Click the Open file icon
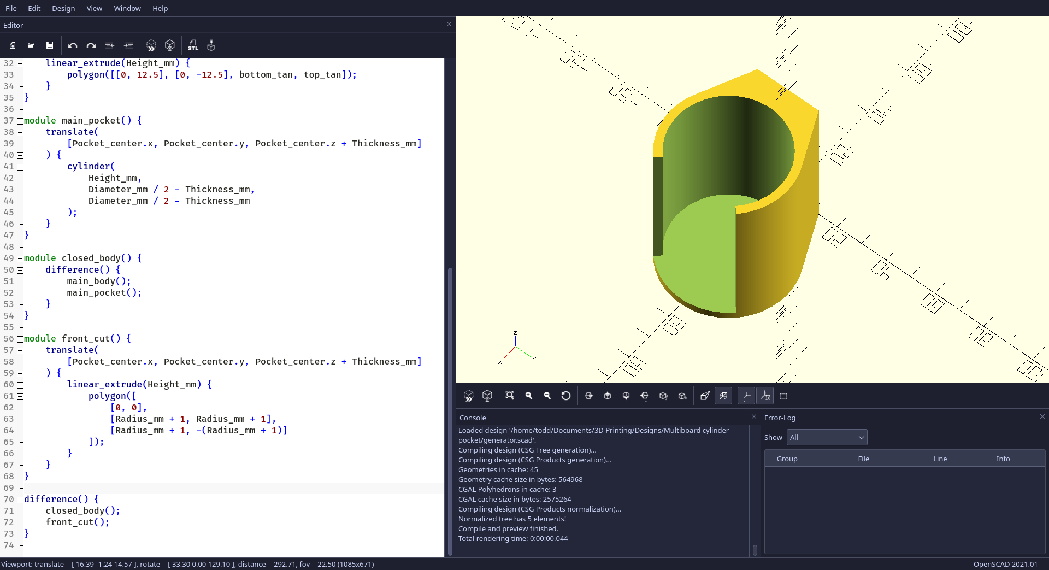 coord(31,45)
